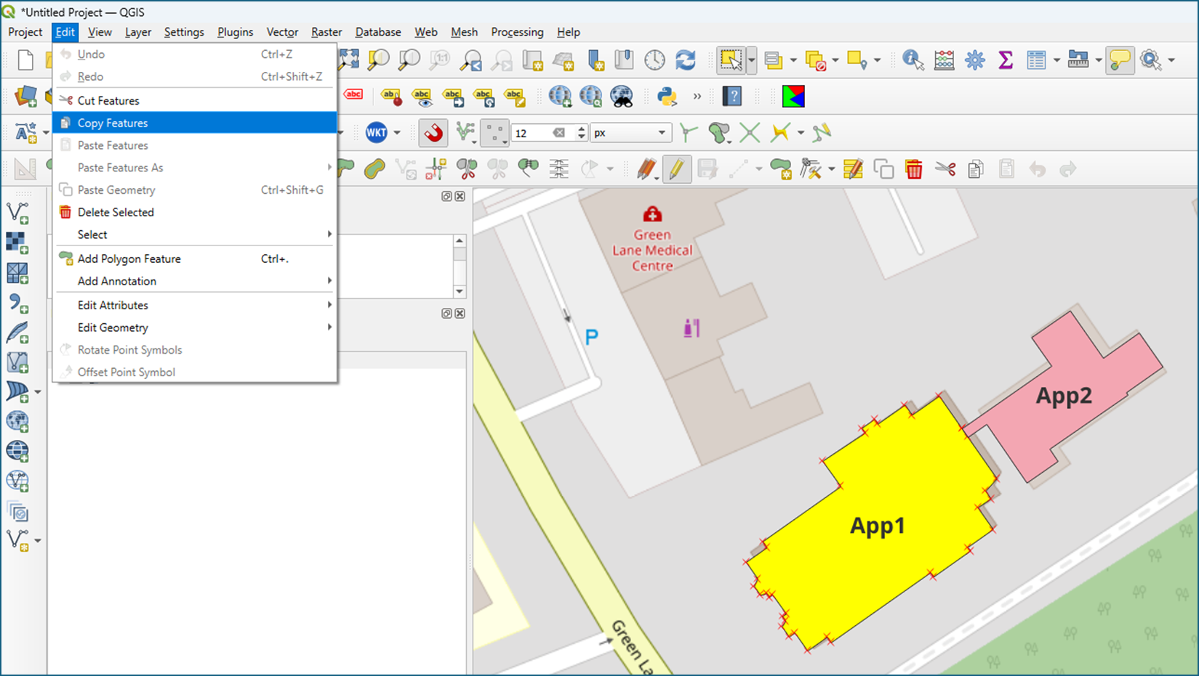Open the Processing Toolbox gear icon
Image resolution: width=1199 pixels, height=676 pixels.
coord(975,60)
